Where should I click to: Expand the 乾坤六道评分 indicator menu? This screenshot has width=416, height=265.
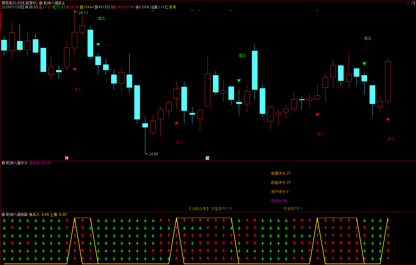coord(3,163)
